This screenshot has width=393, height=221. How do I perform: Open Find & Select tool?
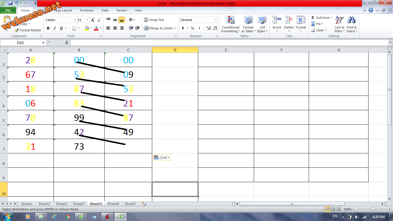click(351, 20)
